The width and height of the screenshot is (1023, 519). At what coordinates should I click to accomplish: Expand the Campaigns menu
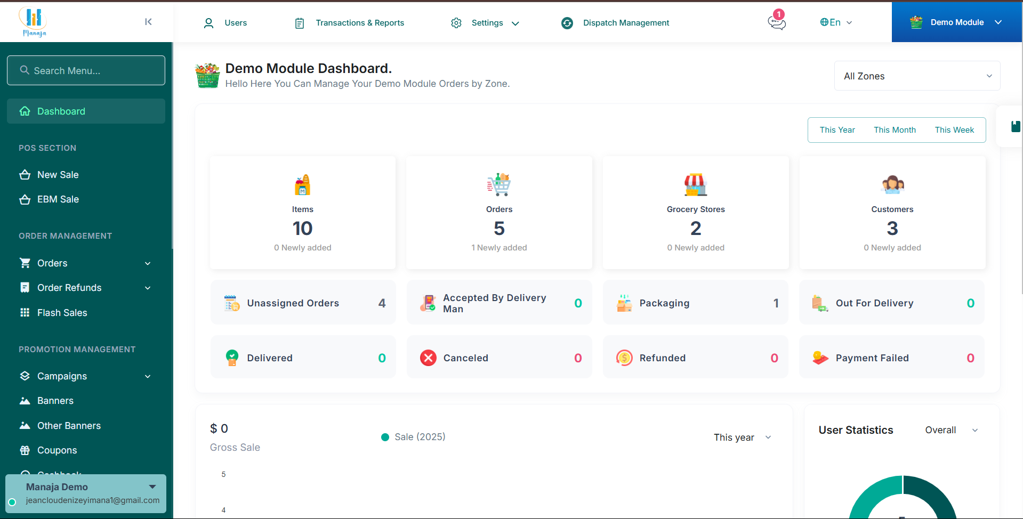[86, 376]
